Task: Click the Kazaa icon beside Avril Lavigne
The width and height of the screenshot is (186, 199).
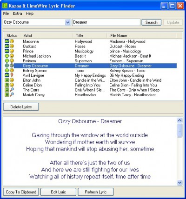Action: (x=7, y=75)
